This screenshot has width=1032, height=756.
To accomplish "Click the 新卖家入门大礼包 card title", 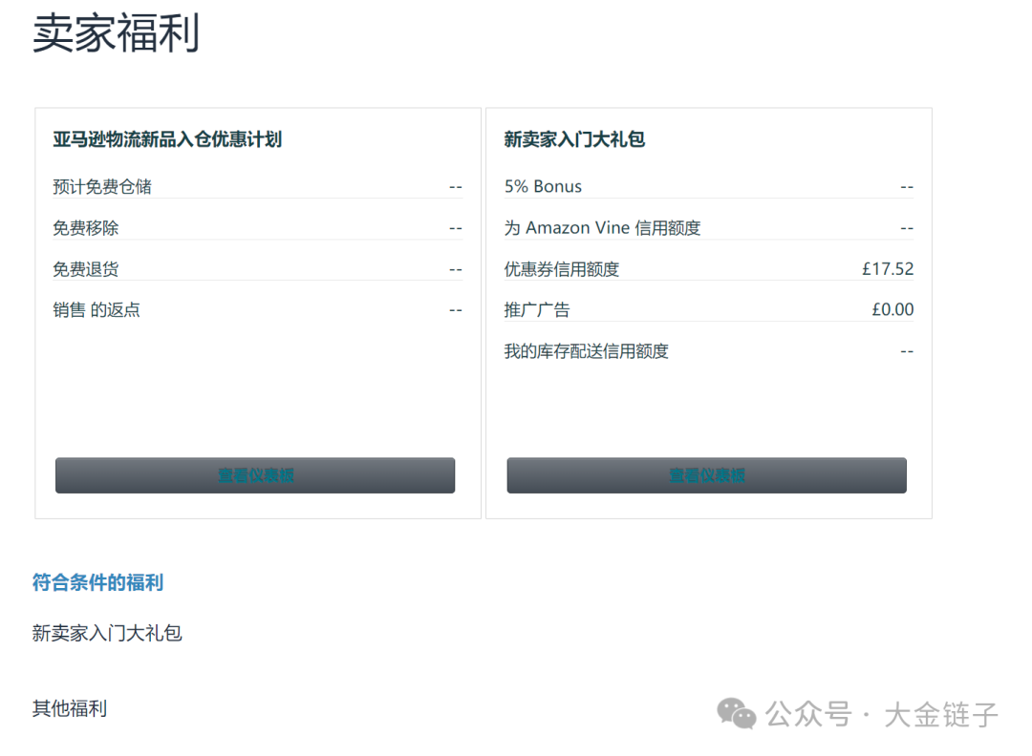I will pos(574,139).
